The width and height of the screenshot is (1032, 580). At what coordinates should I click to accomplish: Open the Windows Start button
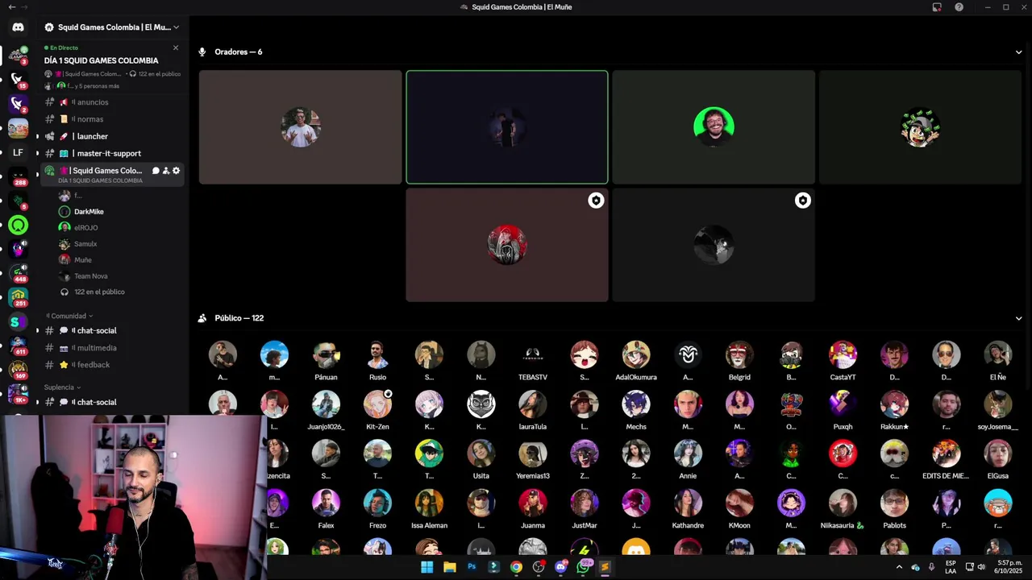pyautogui.click(x=427, y=567)
